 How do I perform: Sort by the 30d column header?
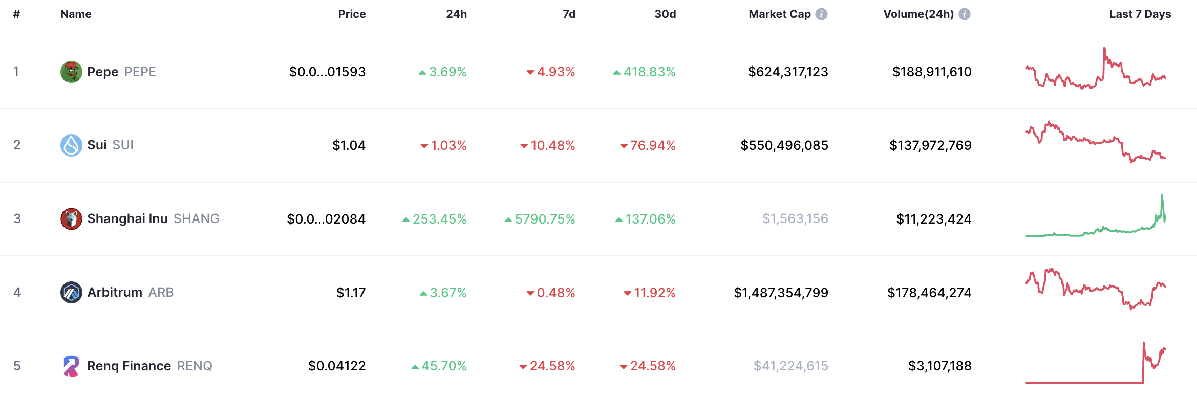click(665, 14)
